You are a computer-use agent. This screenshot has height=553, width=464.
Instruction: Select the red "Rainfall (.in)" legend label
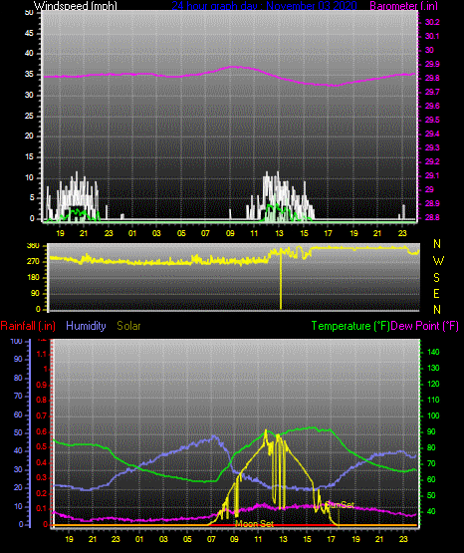[x=28, y=326]
